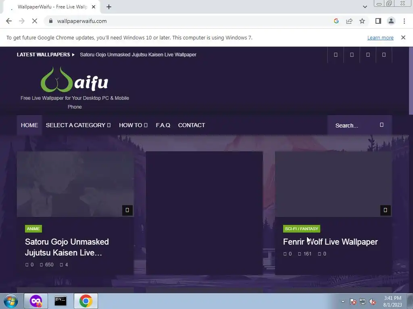The height and width of the screenshot is (309, 413).
Task: Expand SELECT A CATEGORY menu
Action: point(78,125)
